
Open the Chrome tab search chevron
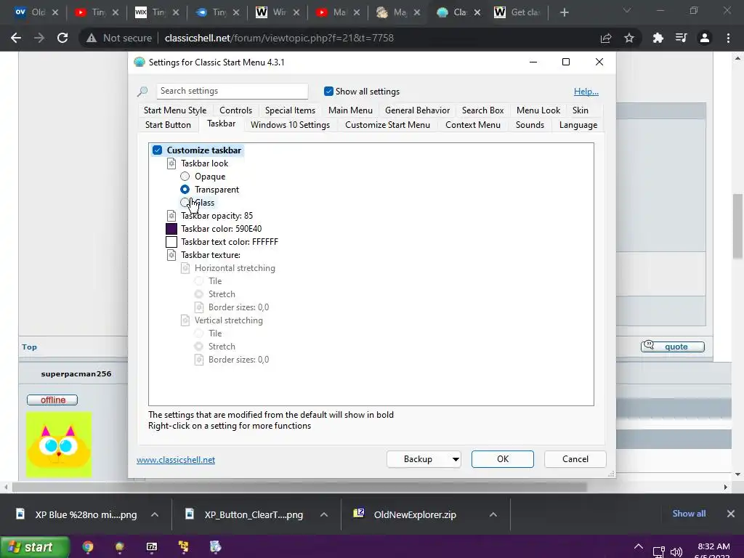(x=627, y=10)
